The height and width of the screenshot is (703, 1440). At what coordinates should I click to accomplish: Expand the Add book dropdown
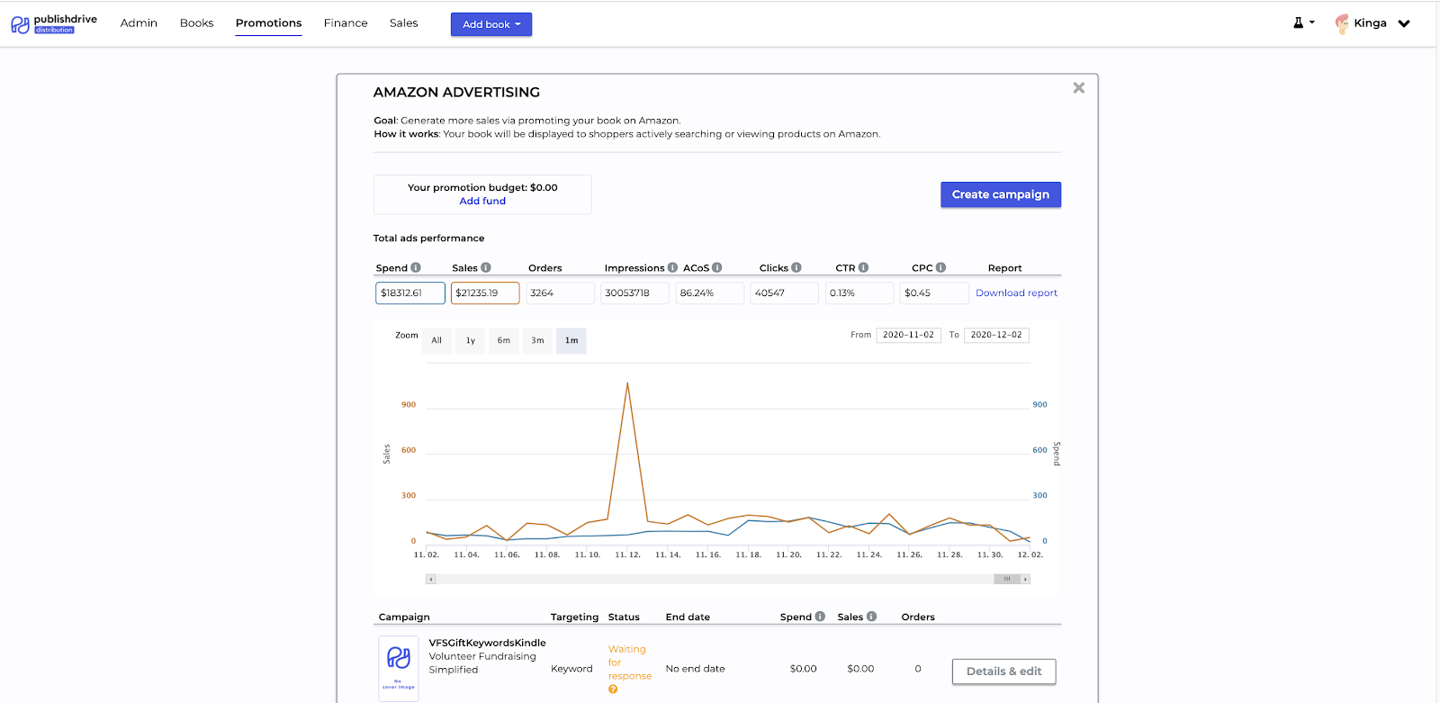(491, 24)
